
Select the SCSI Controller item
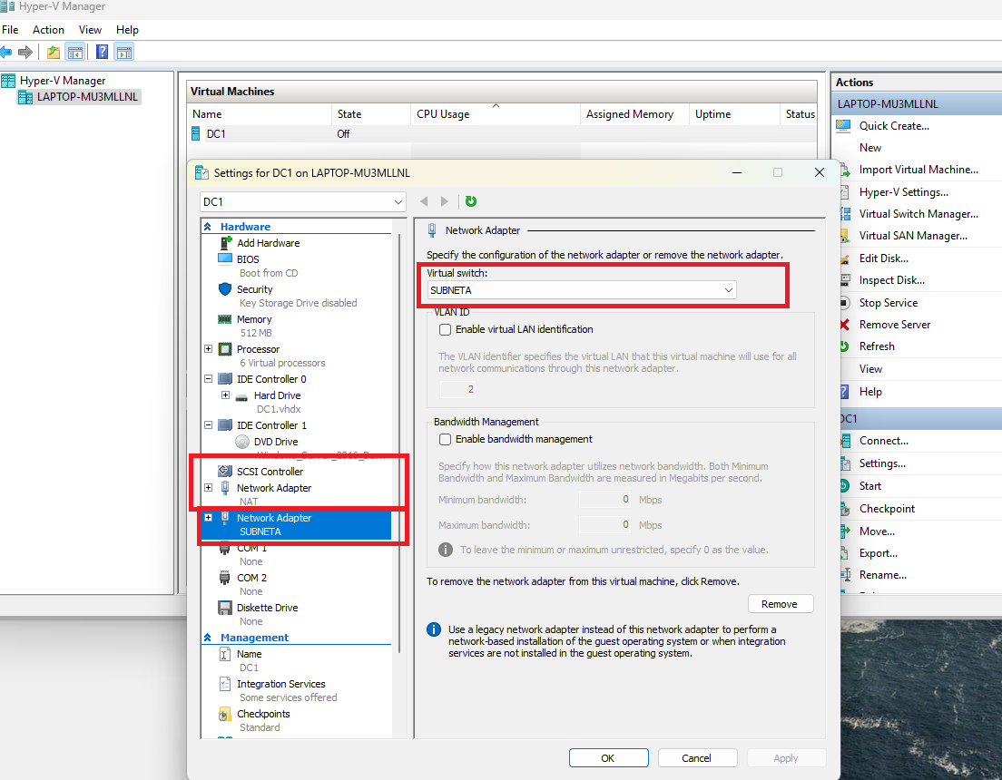pos(270,472)
